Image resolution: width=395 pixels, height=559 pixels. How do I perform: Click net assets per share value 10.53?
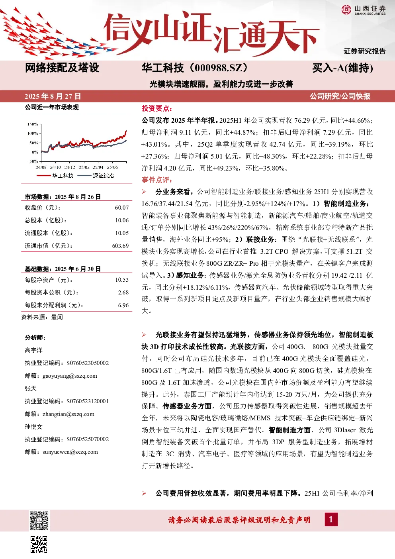pyautogui.click(x=122, y=280)
